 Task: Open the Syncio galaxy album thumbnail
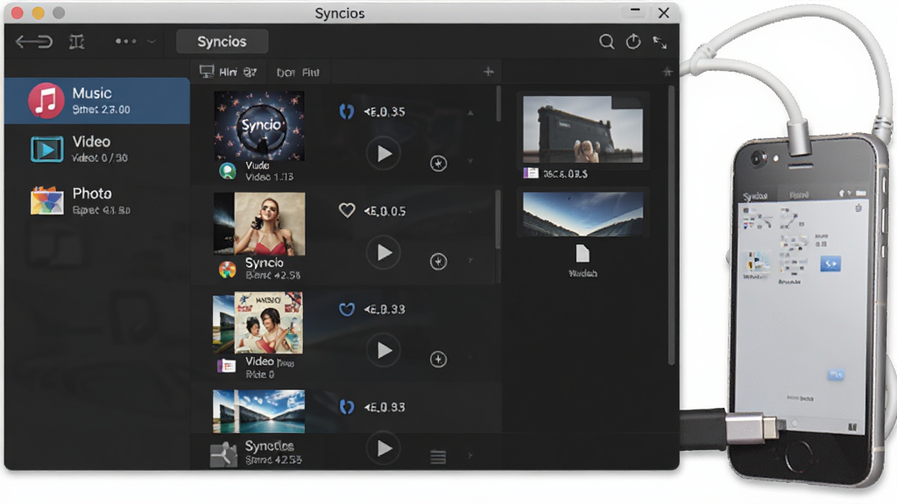click(259, 126)
